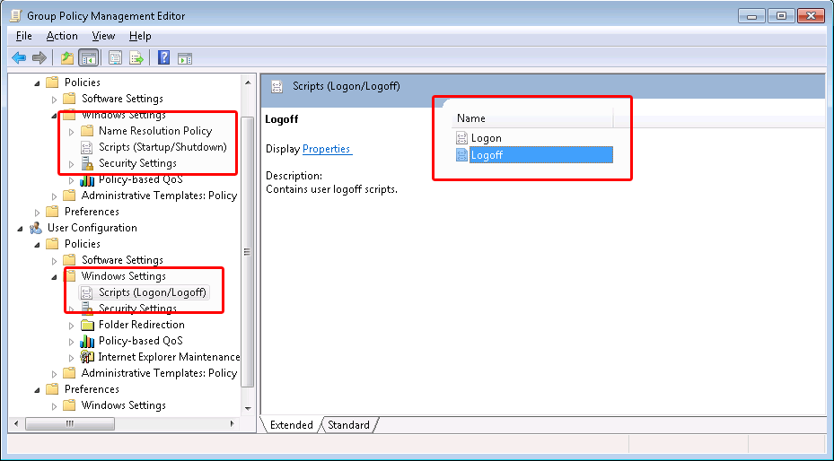Click the Folder Redirection folder icon
The image size is (834, 461).
pos(87,325)
